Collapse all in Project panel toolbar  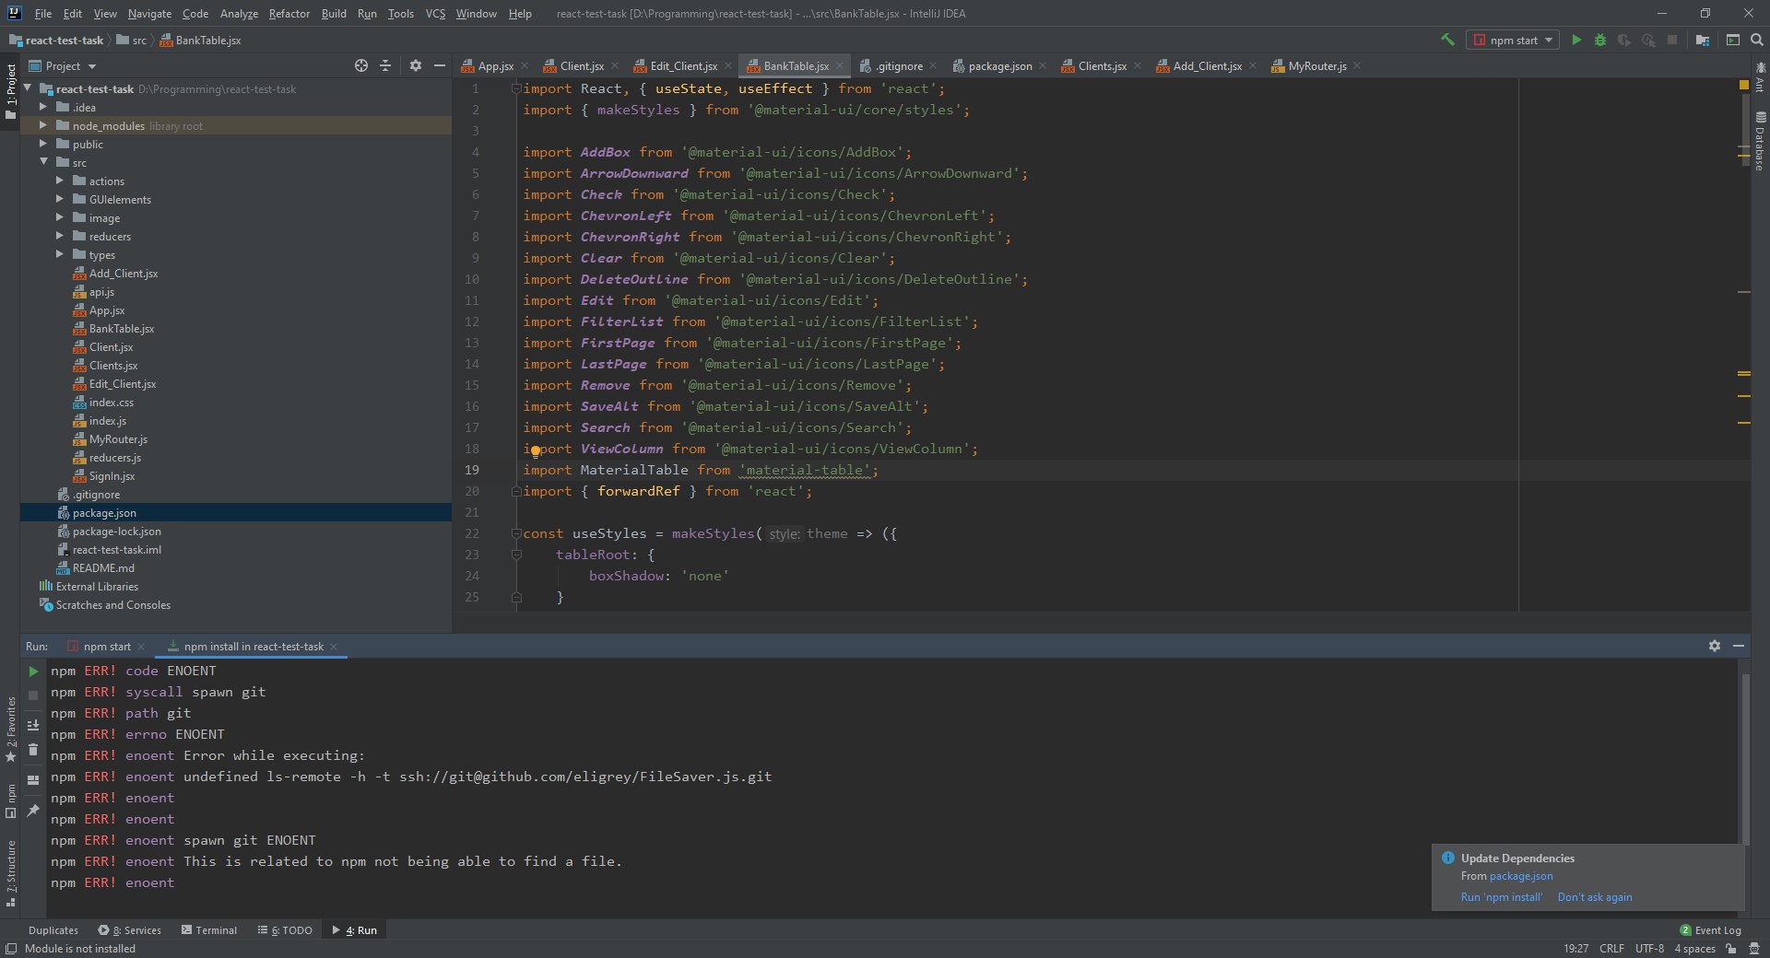click(385, 65)
